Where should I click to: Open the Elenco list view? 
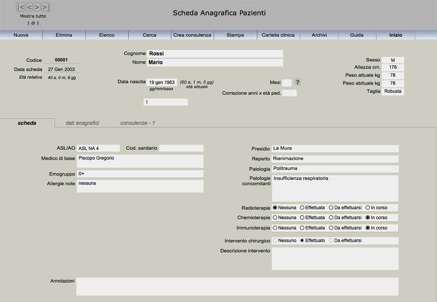(107, 35)
